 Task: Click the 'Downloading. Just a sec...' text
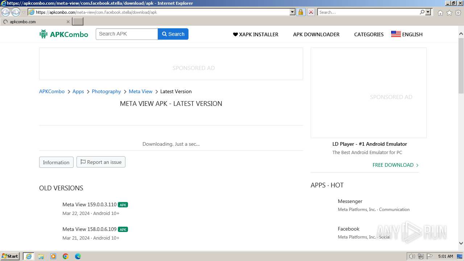click(x=171, y=144)
